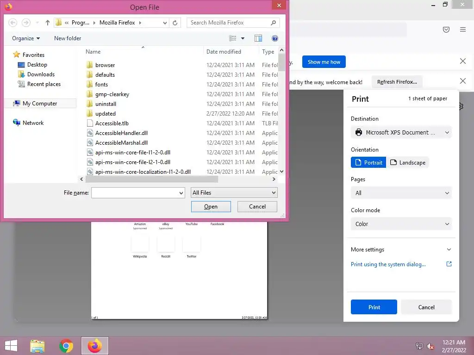
Task: Dismiss the Refresh Firefox notification bar
Action: pos(463,81)
